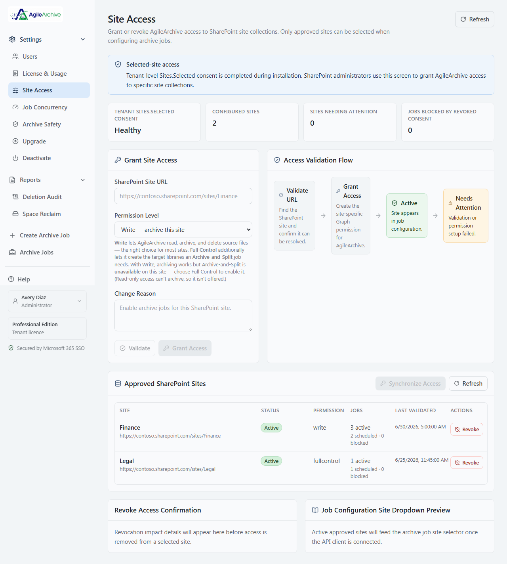Viewport: 507px width, 564px height.
Task: Click the 6/30/2026, 5:00:00 AM timestamp
Action: point(420,427)
